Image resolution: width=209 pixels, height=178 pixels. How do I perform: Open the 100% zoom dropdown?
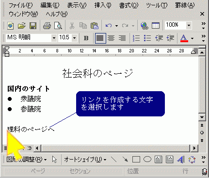click(x=189, y=25)
